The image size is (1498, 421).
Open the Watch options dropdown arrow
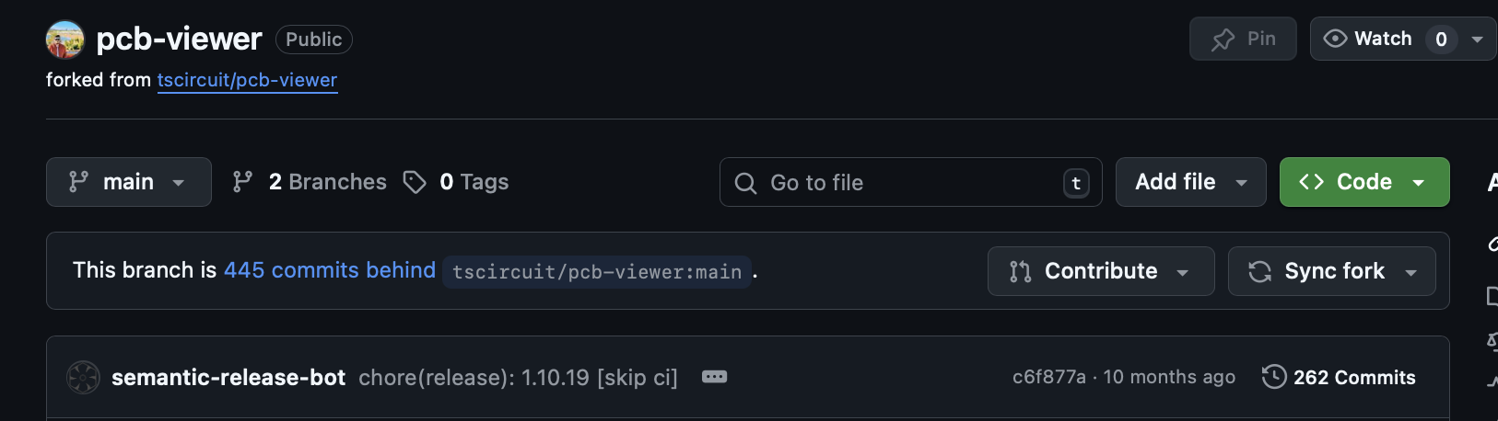tap(1477, 40)
